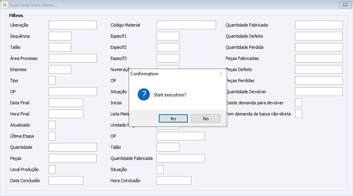Click into the Área Processo field
Image resolution: width=353 pixels, height=196 pixels.
click(73, 58)
